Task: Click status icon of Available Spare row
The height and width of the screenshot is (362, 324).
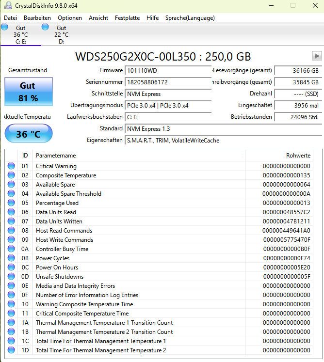Action: click(x=11, y=184)
